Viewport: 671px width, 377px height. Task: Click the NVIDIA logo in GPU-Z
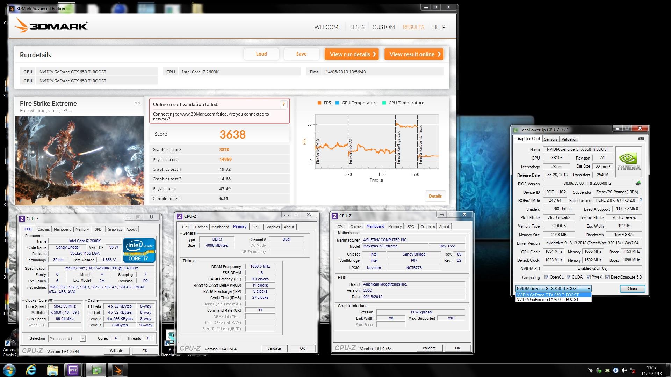coord(629,162)
